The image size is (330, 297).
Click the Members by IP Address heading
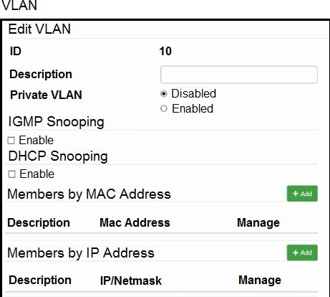(81, 253)
